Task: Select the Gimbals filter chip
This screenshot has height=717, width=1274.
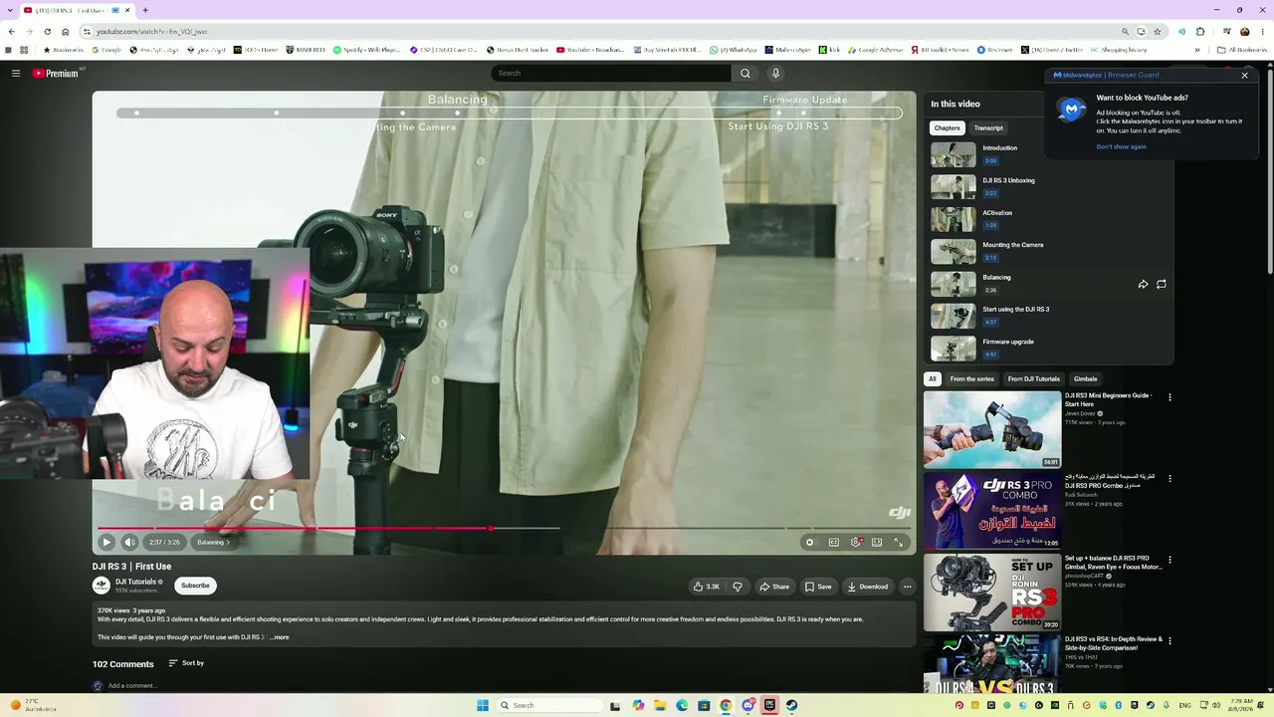Action: (x=1085, y=379)
